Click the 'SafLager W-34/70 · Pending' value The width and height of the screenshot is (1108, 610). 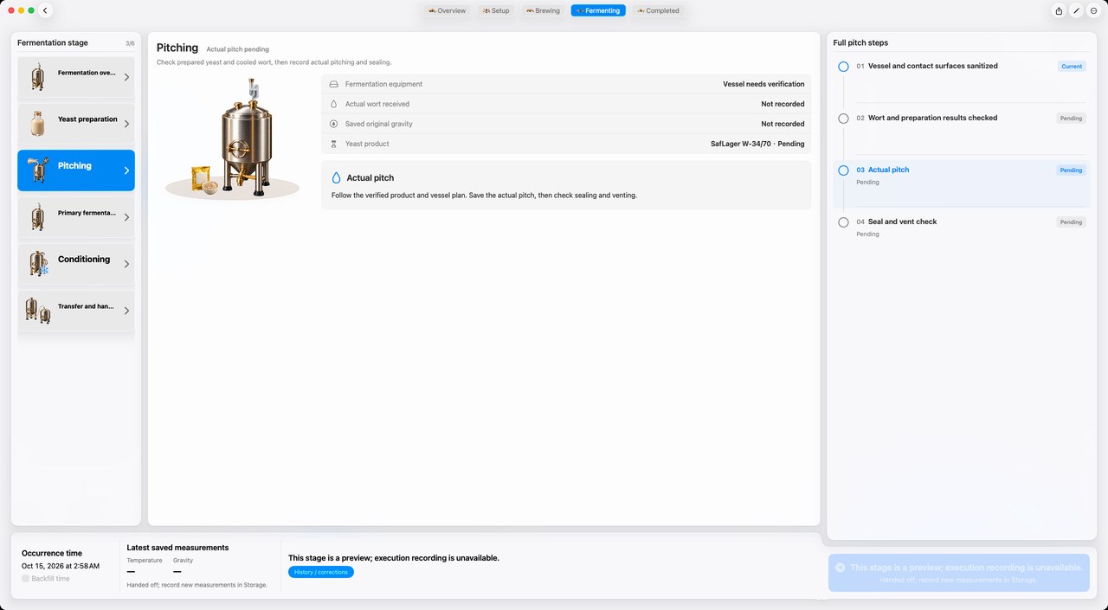[757, 144]
